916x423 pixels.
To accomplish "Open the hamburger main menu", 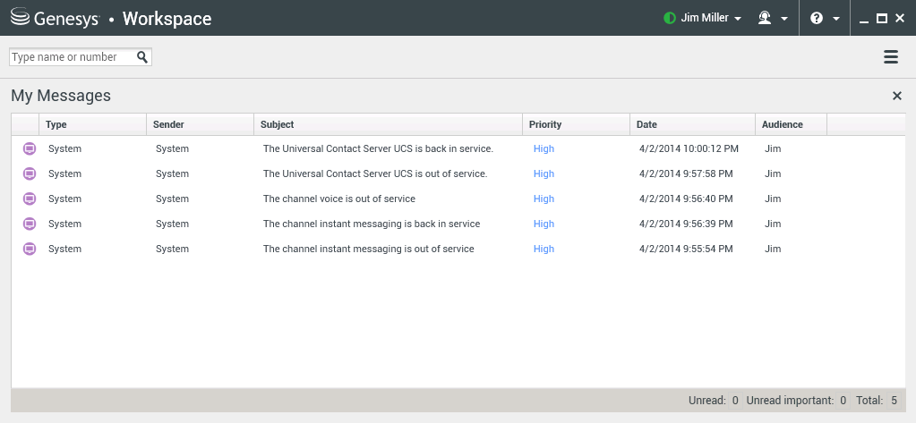I will [890, 57].
